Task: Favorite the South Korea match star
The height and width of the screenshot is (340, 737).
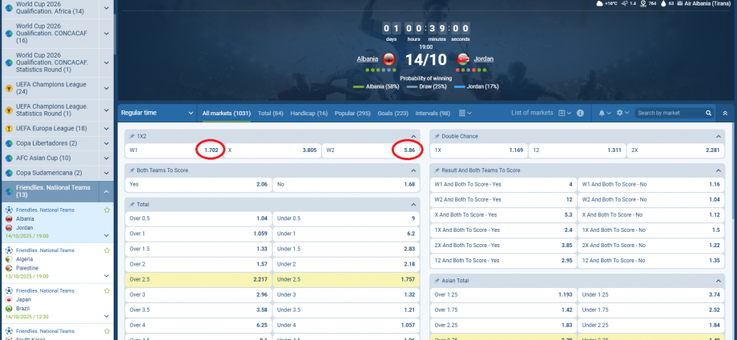Action: 107,331
